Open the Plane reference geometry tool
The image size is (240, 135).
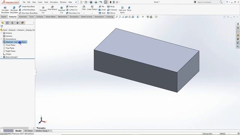point(129,9)
